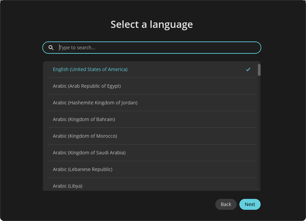Set language to Egyptian Arabic
Screen dimensions: 306x221
point(87,86)
